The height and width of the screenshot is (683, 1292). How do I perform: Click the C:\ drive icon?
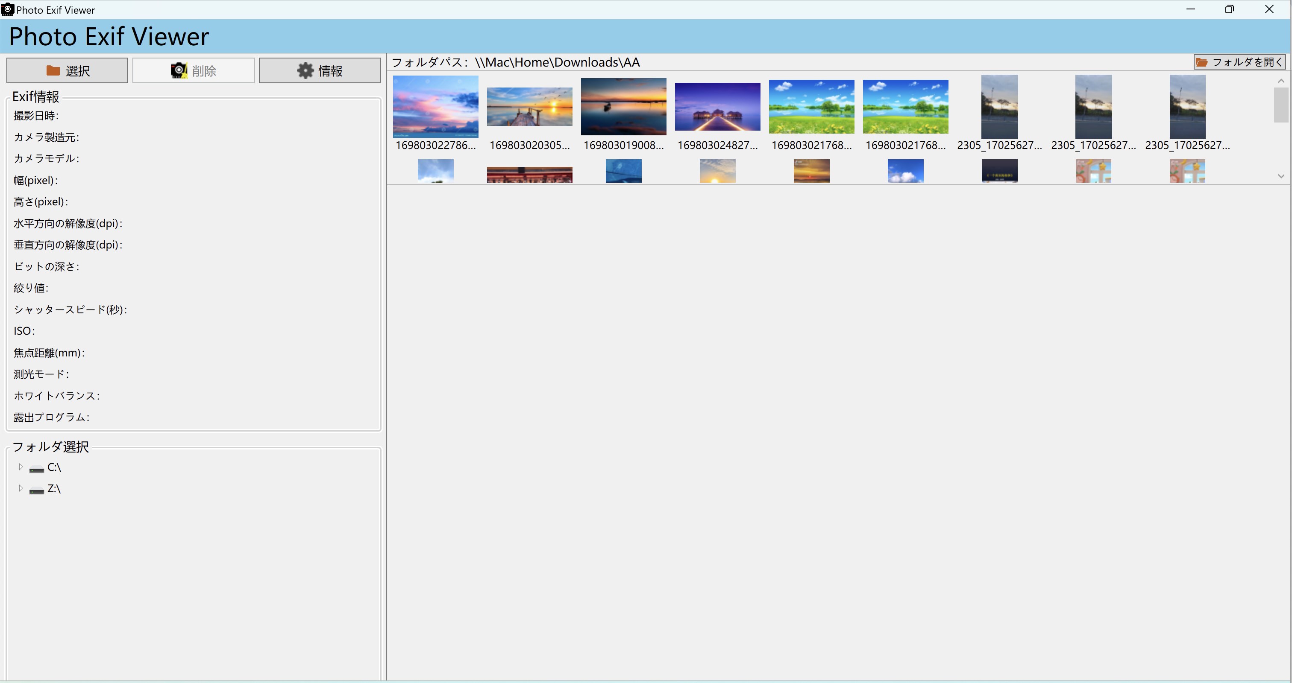[37, 469]
